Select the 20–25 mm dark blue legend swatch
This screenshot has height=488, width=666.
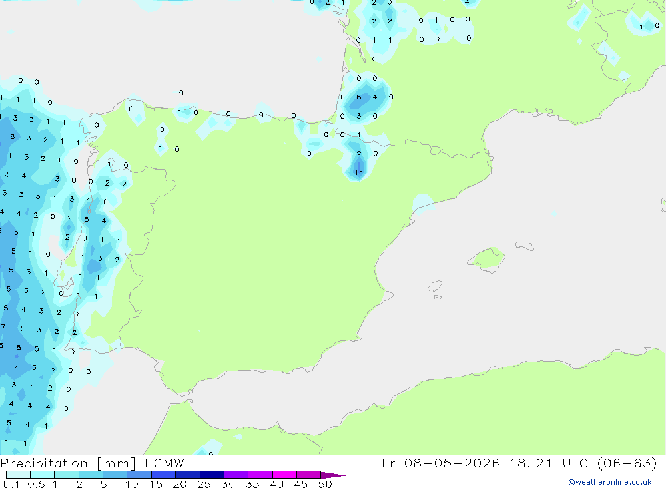coord(187,475)
